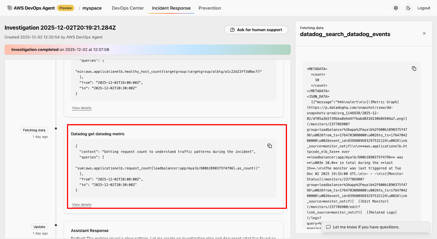
Task: Select the Incident Response tab
Action: [171, 8]
